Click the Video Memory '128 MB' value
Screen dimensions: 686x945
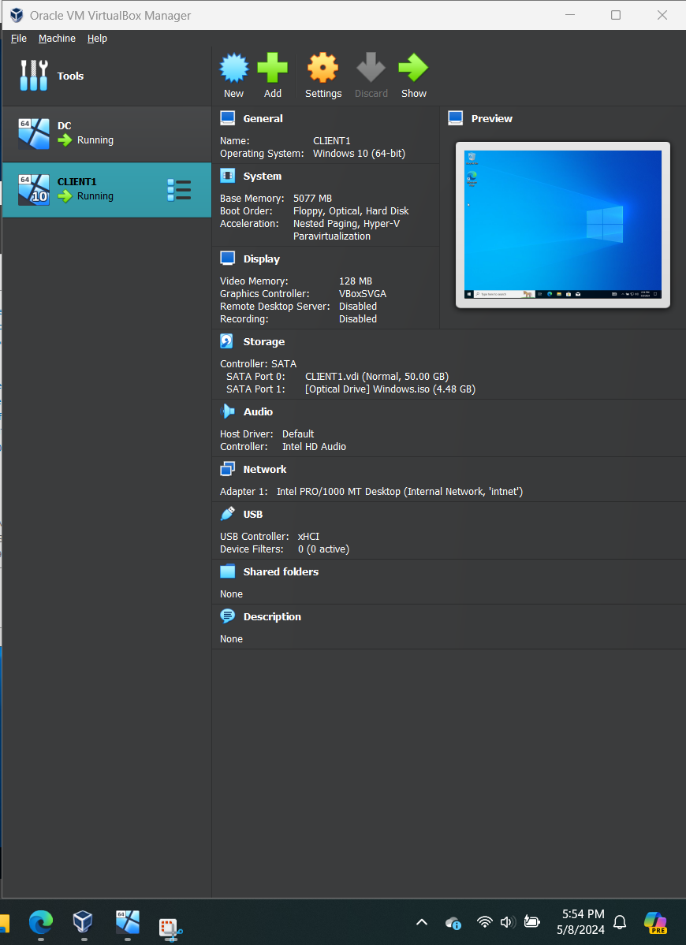[x=355, y=281]
